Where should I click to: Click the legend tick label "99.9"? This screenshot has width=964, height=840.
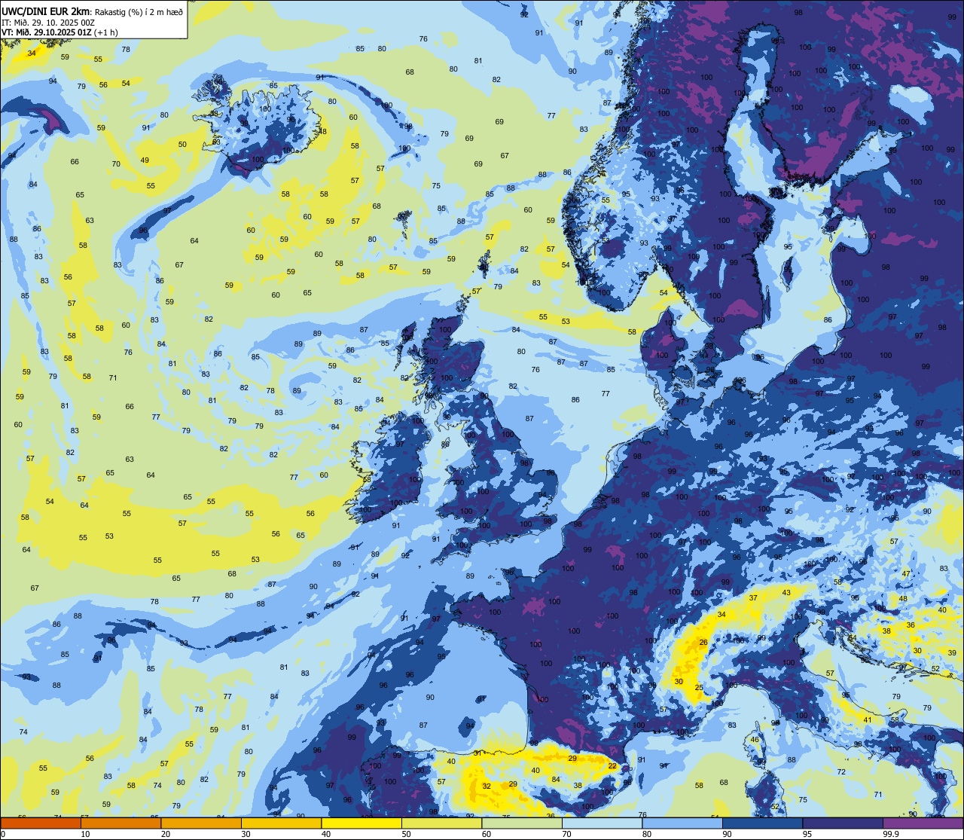click(892, 834)
